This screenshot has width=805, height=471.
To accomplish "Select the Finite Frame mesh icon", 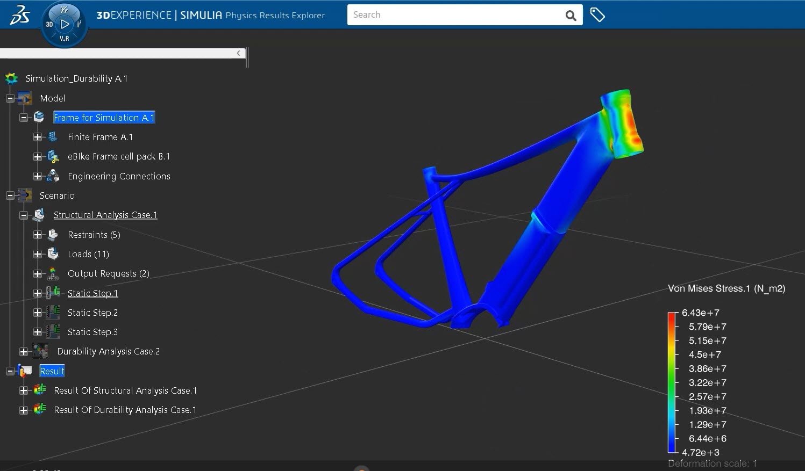I will pyautogui.click(x=52, y=137).
